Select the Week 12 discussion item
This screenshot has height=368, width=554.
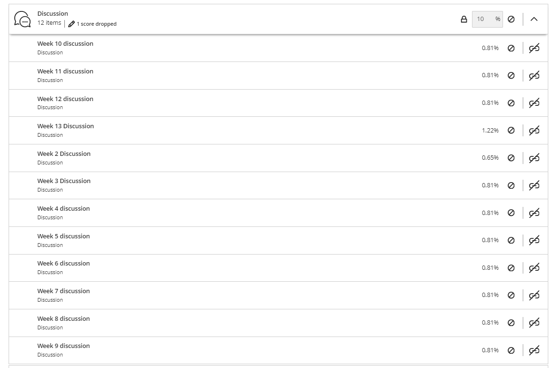65,99
